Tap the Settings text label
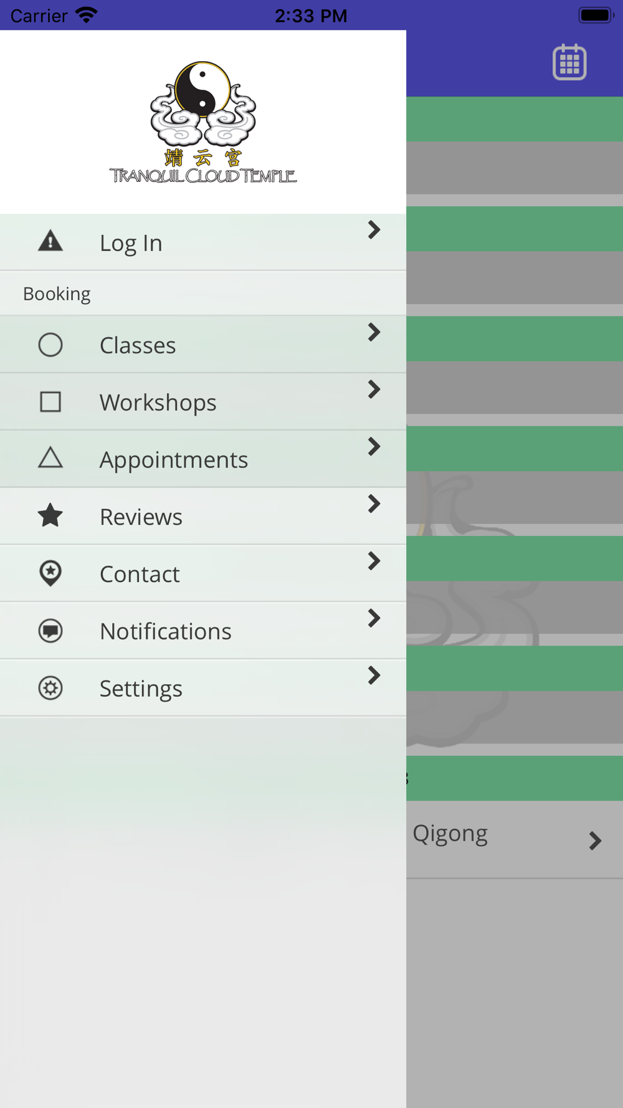 tap(141, 689)
